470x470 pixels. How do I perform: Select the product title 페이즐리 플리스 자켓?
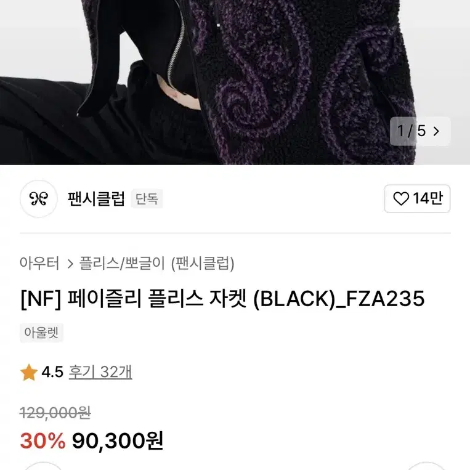[x=157, y=299]
